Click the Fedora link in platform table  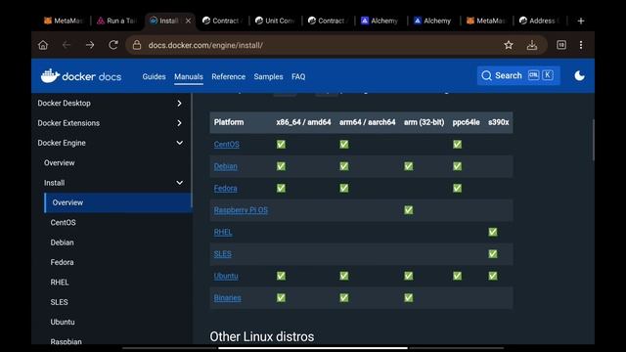pyautogui.click(x=225, y=189)
